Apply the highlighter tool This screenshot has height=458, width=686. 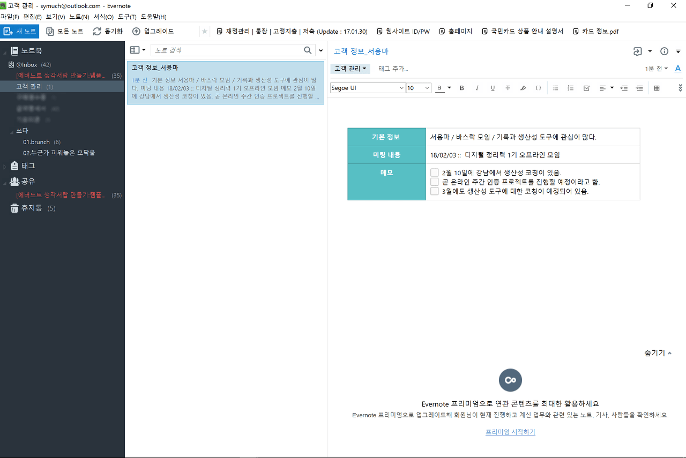click(523, 88)
